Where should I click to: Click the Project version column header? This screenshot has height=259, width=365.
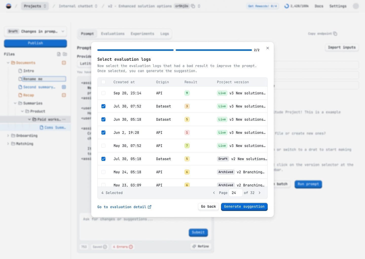click(x=233, y=82)
